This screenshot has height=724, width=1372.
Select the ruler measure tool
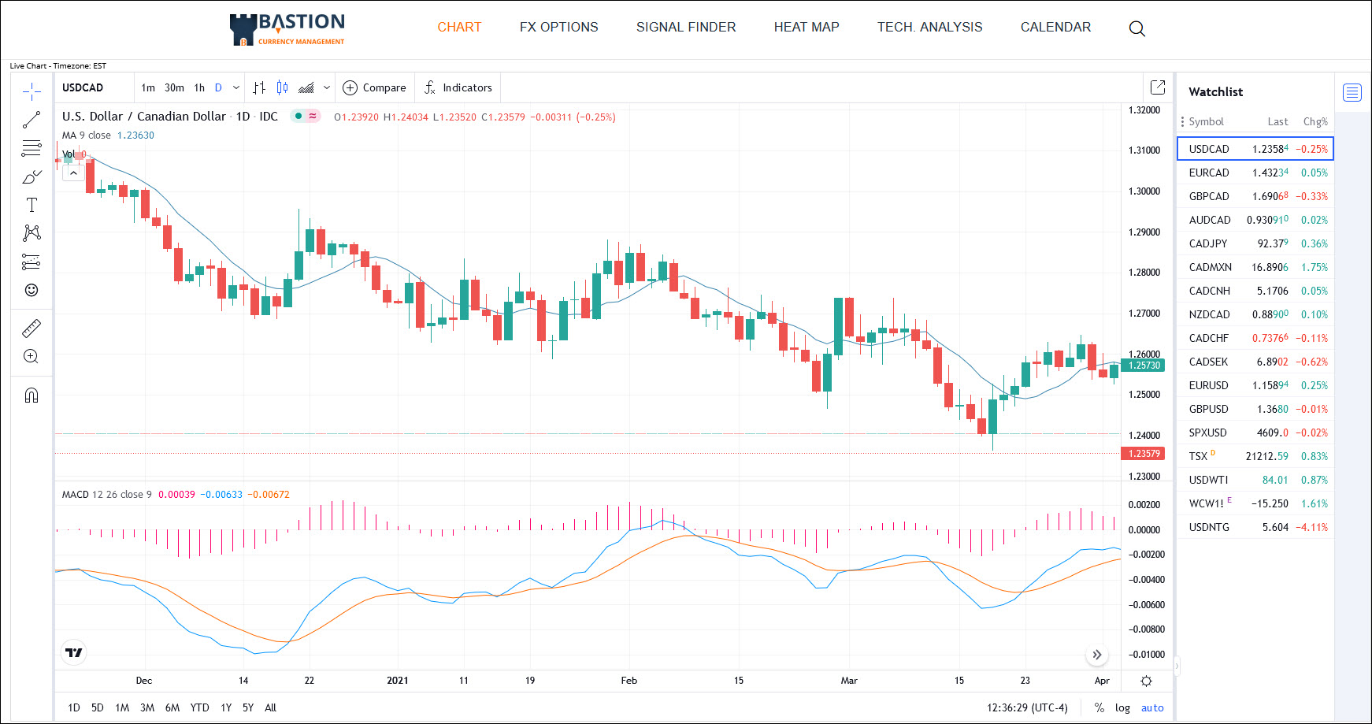click(32, 328)
